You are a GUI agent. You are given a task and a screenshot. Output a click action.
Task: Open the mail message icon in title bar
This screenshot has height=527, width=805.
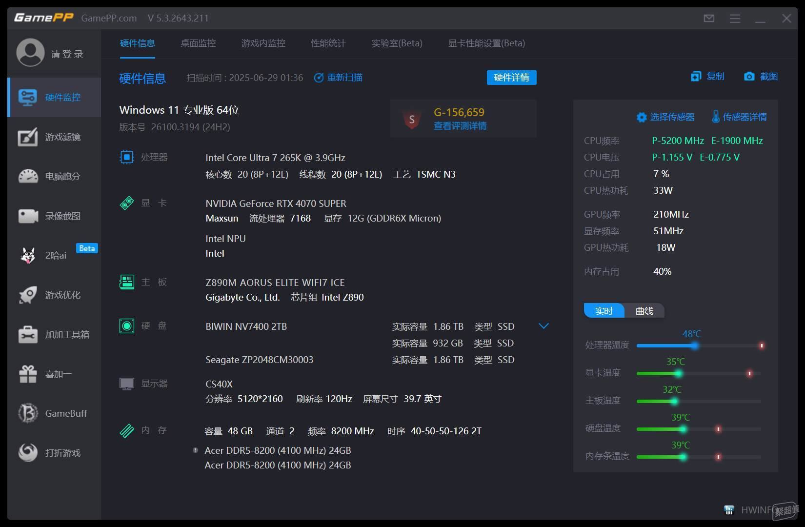tap(709, 19)
